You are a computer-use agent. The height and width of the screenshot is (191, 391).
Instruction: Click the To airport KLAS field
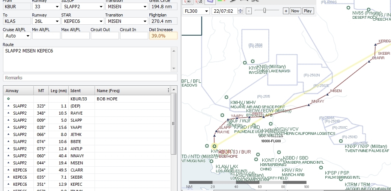point(17,21)
